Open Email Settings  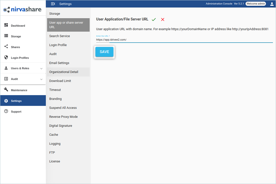(x=68, y=63)
